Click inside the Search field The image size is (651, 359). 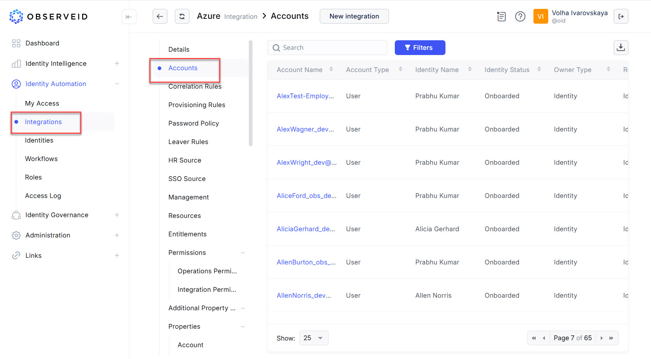[x=327, y=47]
